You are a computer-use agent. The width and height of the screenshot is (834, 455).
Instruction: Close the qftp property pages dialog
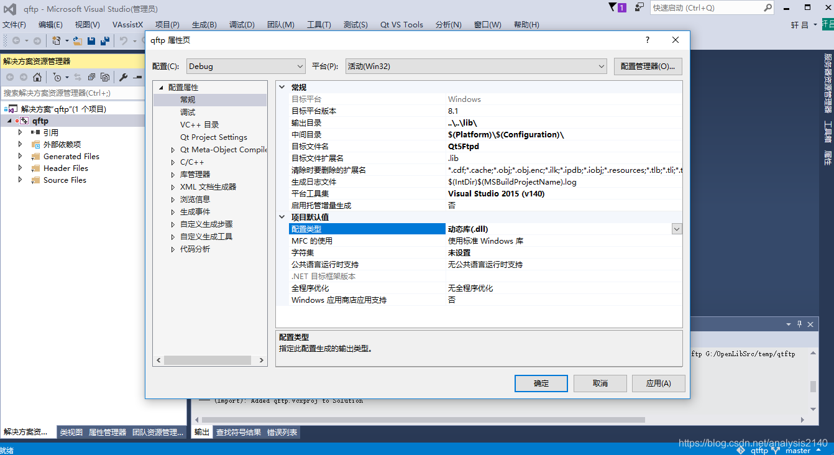click(676, 40)
